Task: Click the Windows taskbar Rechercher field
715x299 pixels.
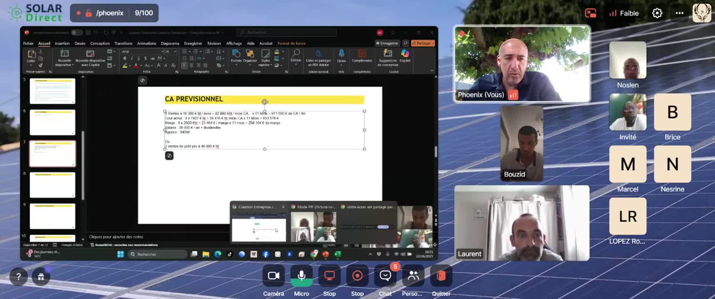Action: click(x=157, y=254)
